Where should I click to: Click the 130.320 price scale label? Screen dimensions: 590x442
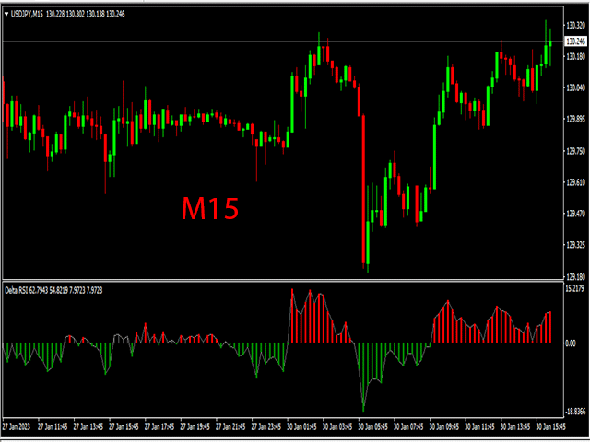(574, 26)
